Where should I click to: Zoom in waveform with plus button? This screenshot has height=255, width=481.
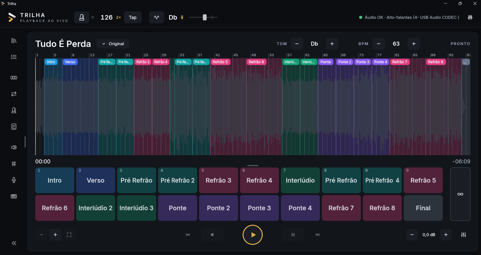click(55, 235)
